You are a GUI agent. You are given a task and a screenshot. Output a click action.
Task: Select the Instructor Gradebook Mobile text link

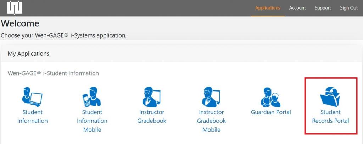click(211, 121)
